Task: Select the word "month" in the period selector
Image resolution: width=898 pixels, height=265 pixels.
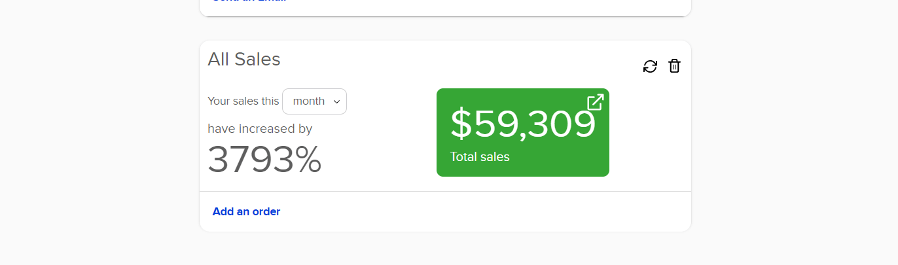Action: [308, 101]
